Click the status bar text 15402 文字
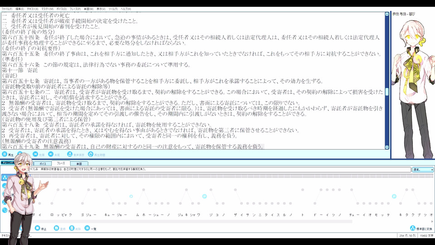 [426, 235]
